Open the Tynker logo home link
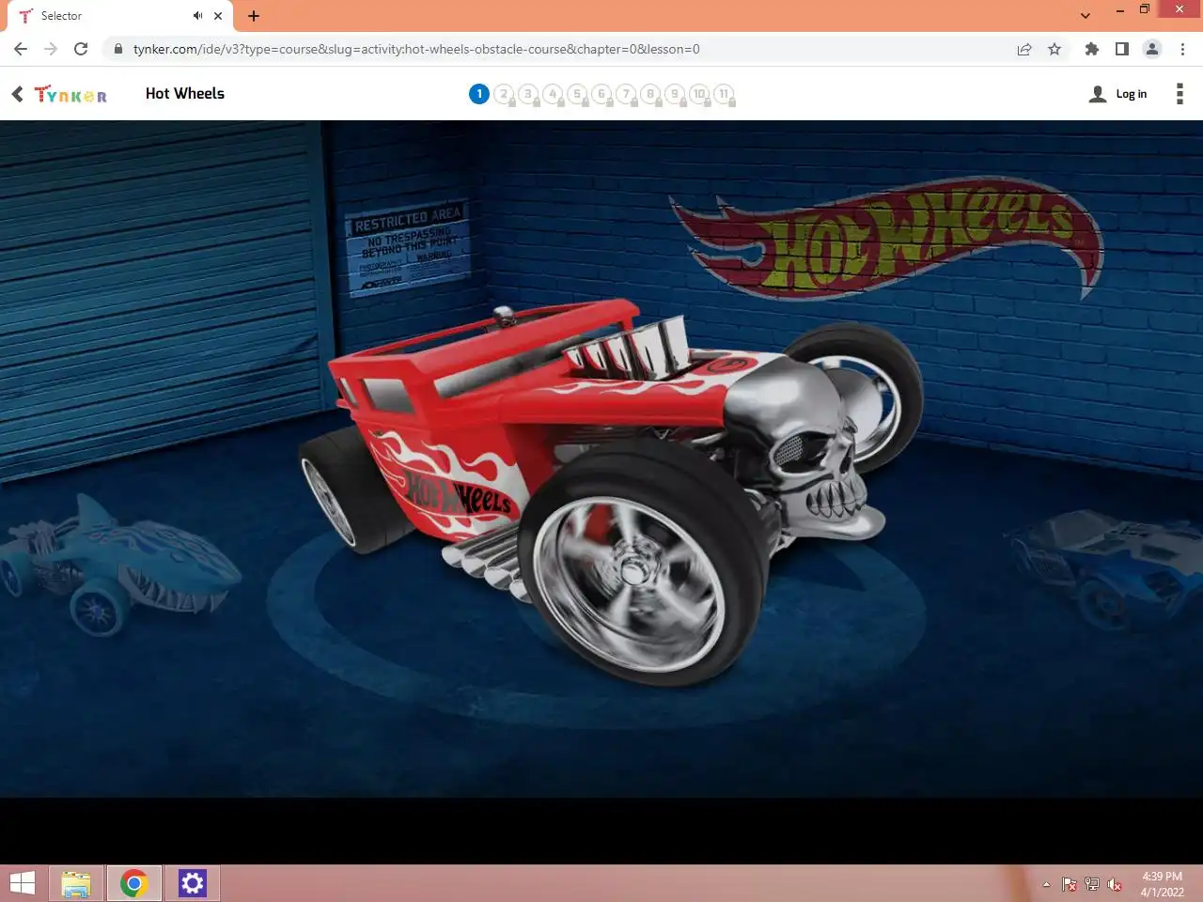The height and width of the screenshot is (902, 1203). pyautogui.click(x=70, y=94)
